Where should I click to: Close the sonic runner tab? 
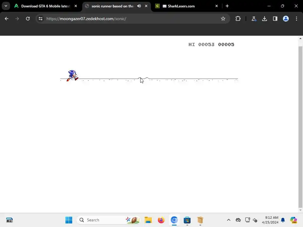pyautogui.click(x=146, y=6)
